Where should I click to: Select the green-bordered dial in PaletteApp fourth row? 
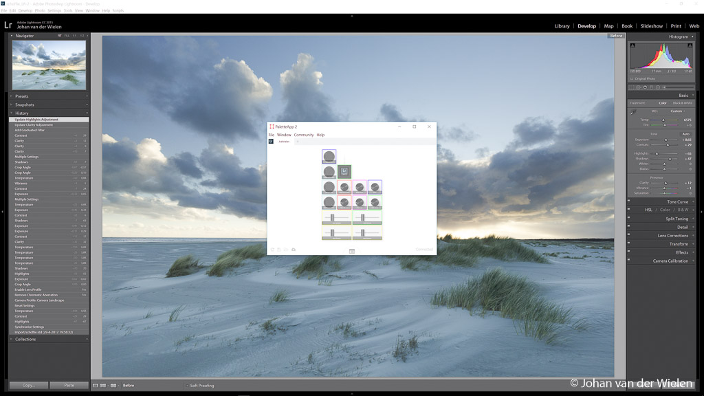click(x=375, y=202)
